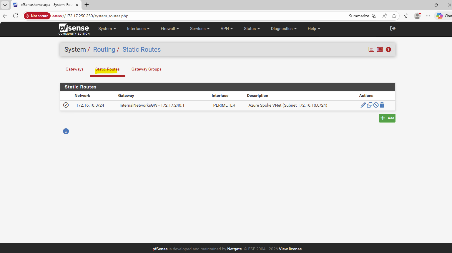Viewport: 452px width, 253px height.
Task: Go back to the previous page
Action: tap(5, 16)
